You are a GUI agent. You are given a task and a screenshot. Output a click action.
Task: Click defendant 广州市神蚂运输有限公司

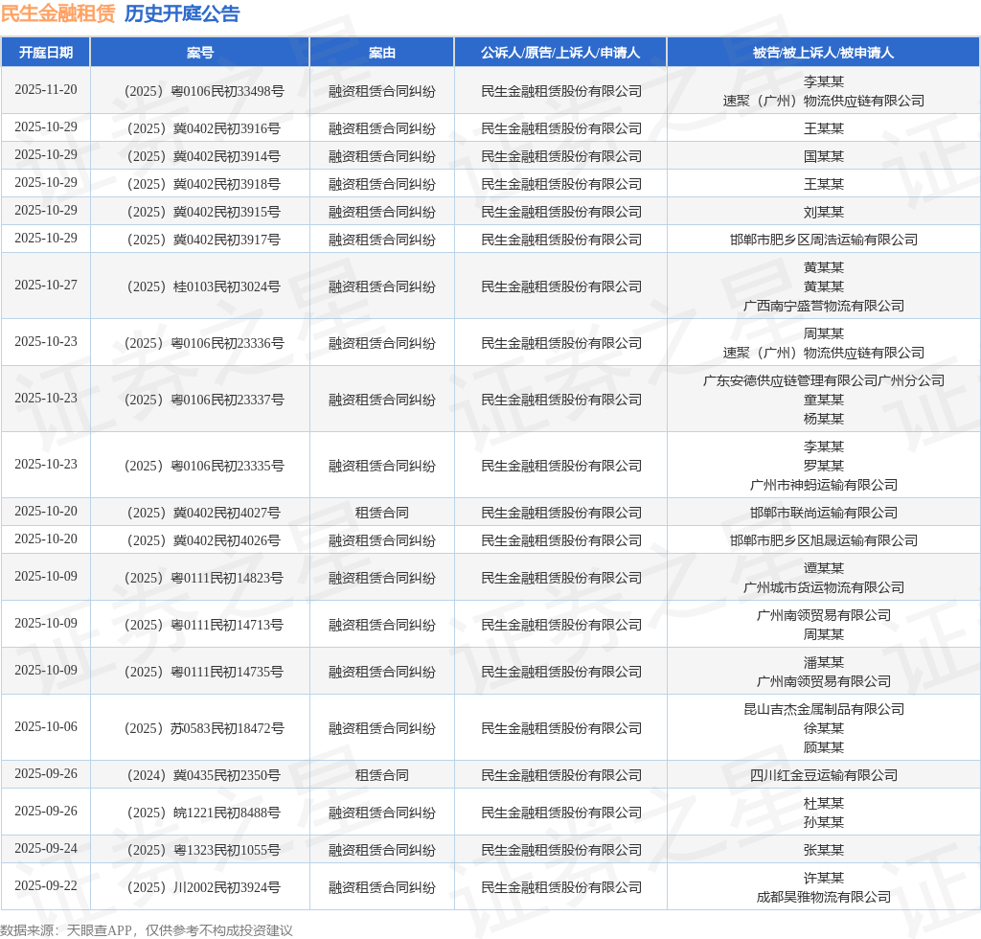823,485
